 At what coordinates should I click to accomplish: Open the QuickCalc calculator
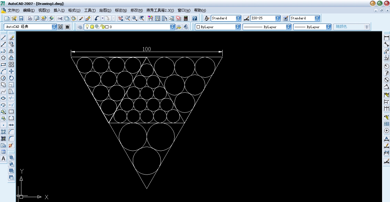[x=186, y=18]
